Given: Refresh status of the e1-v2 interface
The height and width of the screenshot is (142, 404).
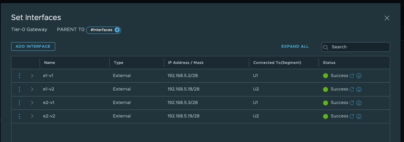Looking at the screenshot, I should [352, 89].
